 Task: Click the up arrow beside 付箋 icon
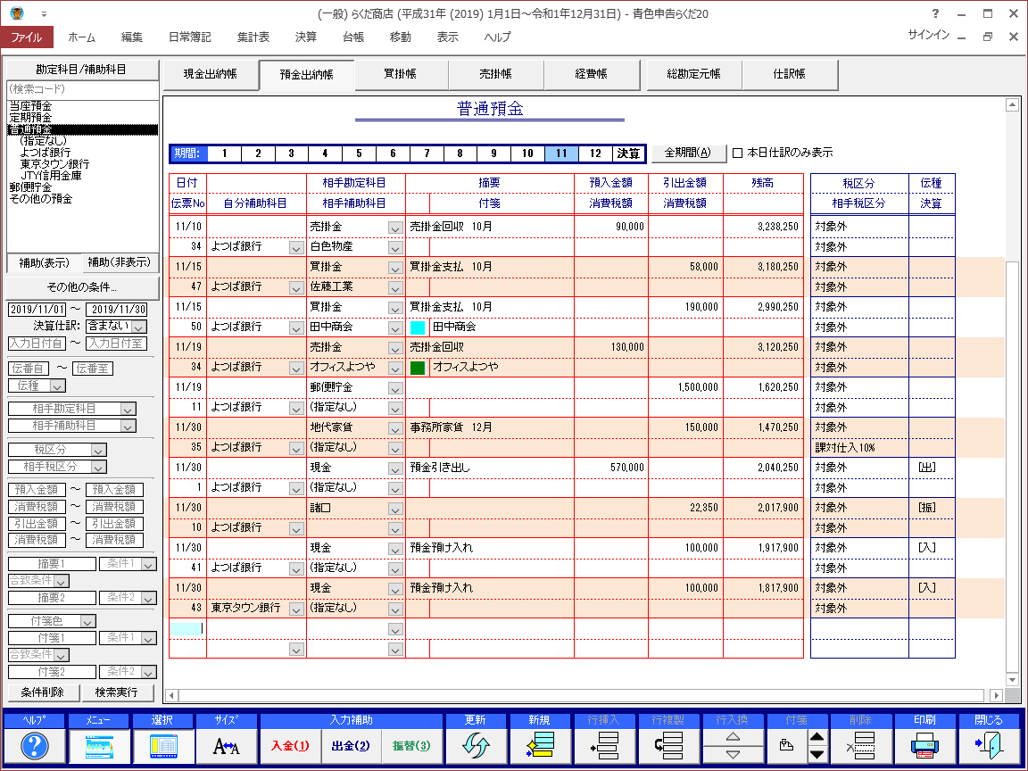pyautogui.click(x=817, y=738)
